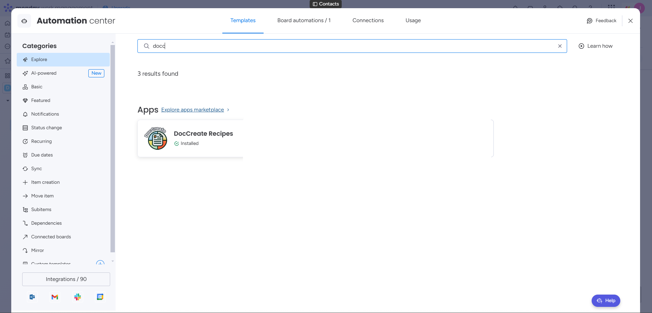Click the categories list scrollbar
Viewport: 652px width, 313px height.
tap(113, 149)
